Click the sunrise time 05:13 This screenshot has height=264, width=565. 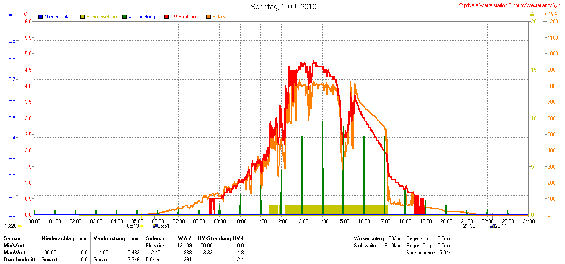click(x=133, y=226)
